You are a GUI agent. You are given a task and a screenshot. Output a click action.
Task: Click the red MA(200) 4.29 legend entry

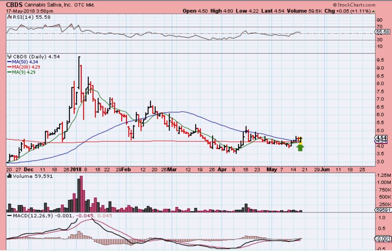pyautogui.click(x=24, y=67)
